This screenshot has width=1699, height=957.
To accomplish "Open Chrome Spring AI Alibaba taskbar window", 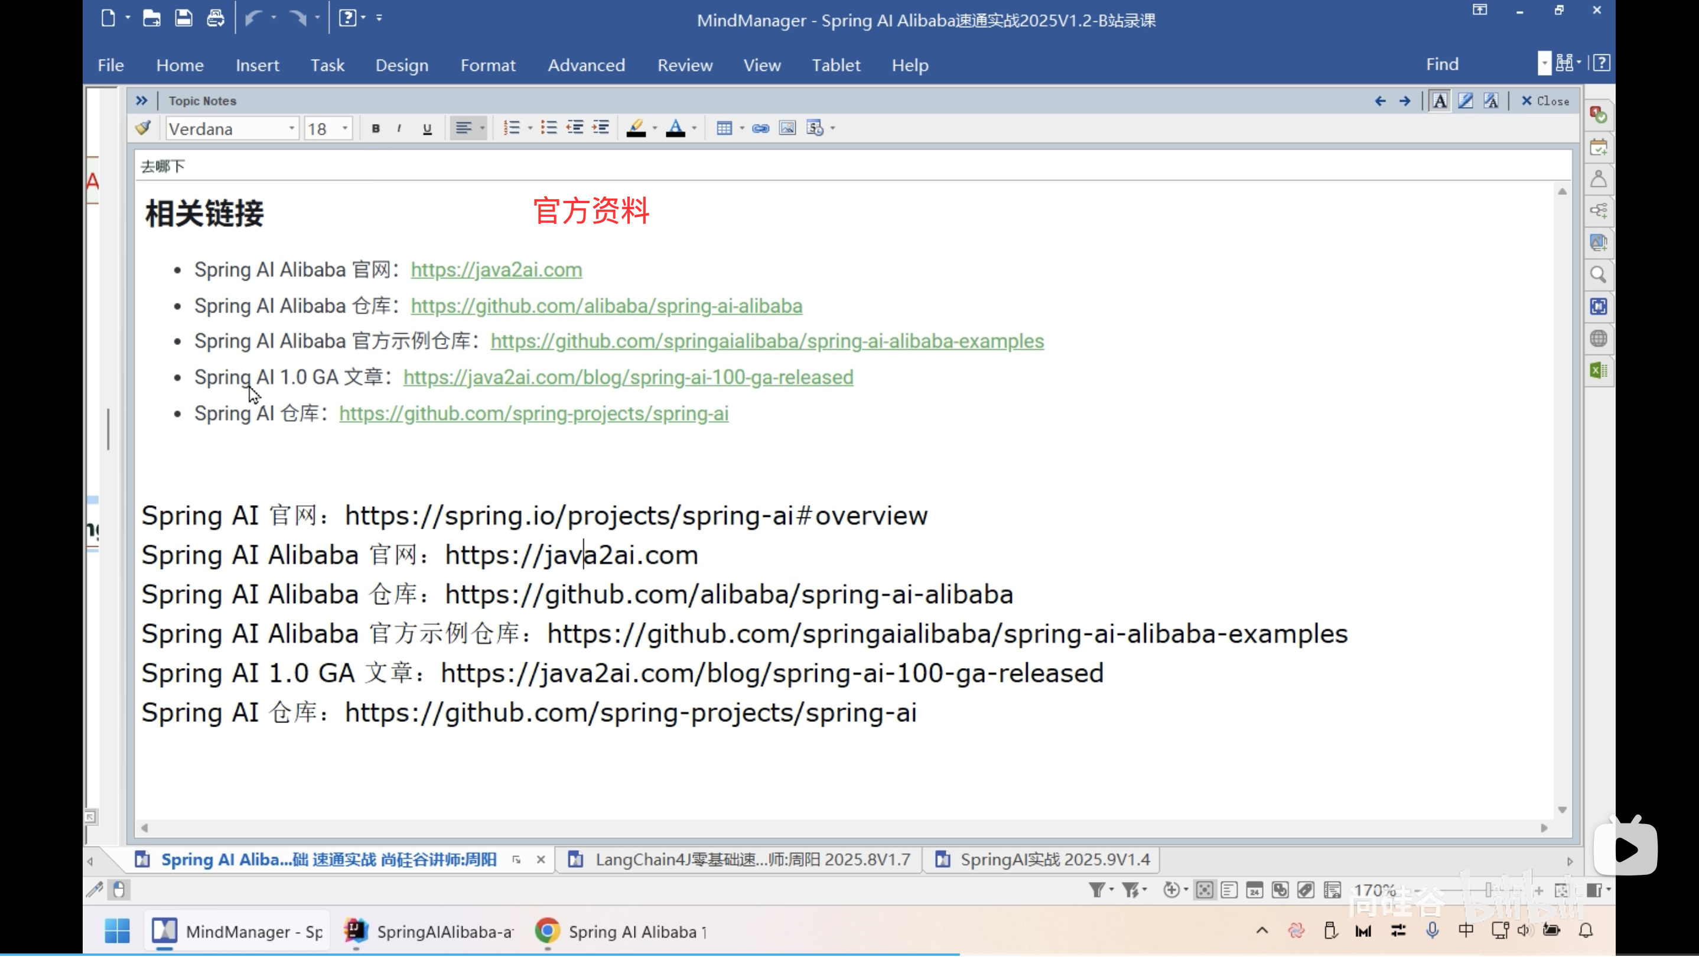I will coord(620,933).
